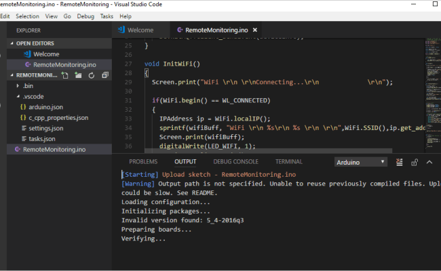Click the RemoteMonitoring.ino icon in Open Editors
This screenshot has height=271, width=441.
28,64
